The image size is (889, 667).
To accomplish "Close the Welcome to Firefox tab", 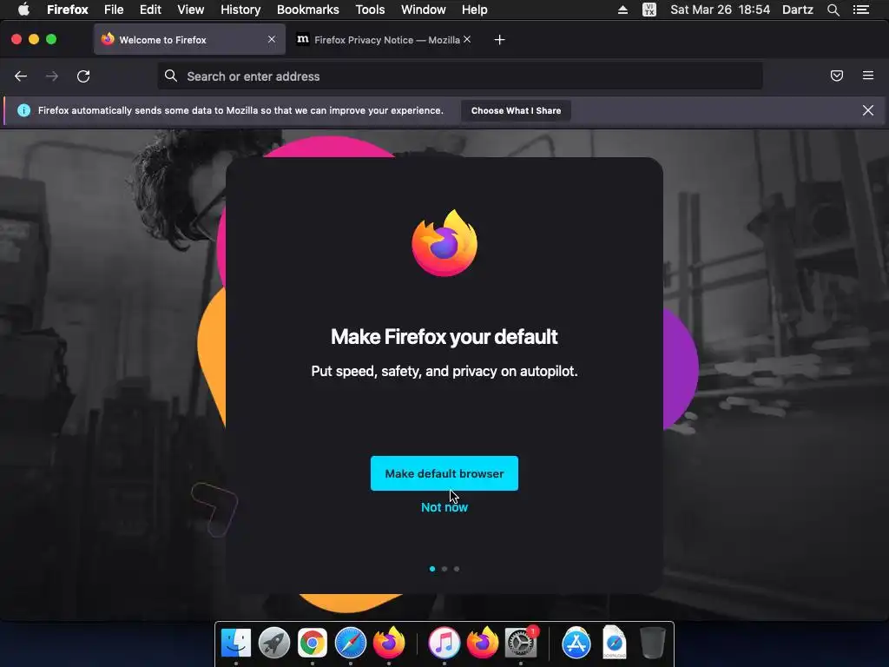I will click(272, 40).
